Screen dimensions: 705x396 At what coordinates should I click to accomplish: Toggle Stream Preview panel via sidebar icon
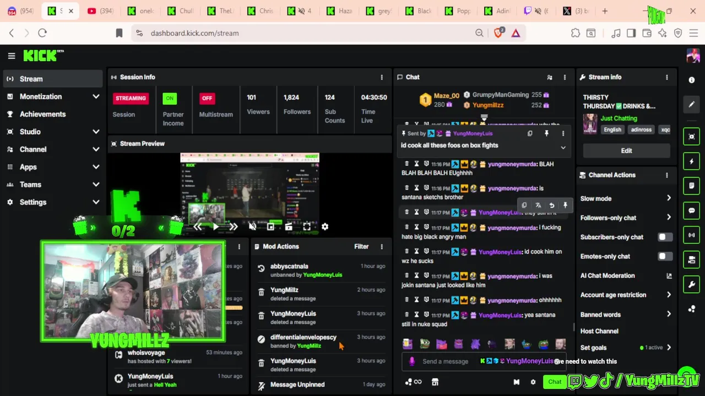[692, 136]
